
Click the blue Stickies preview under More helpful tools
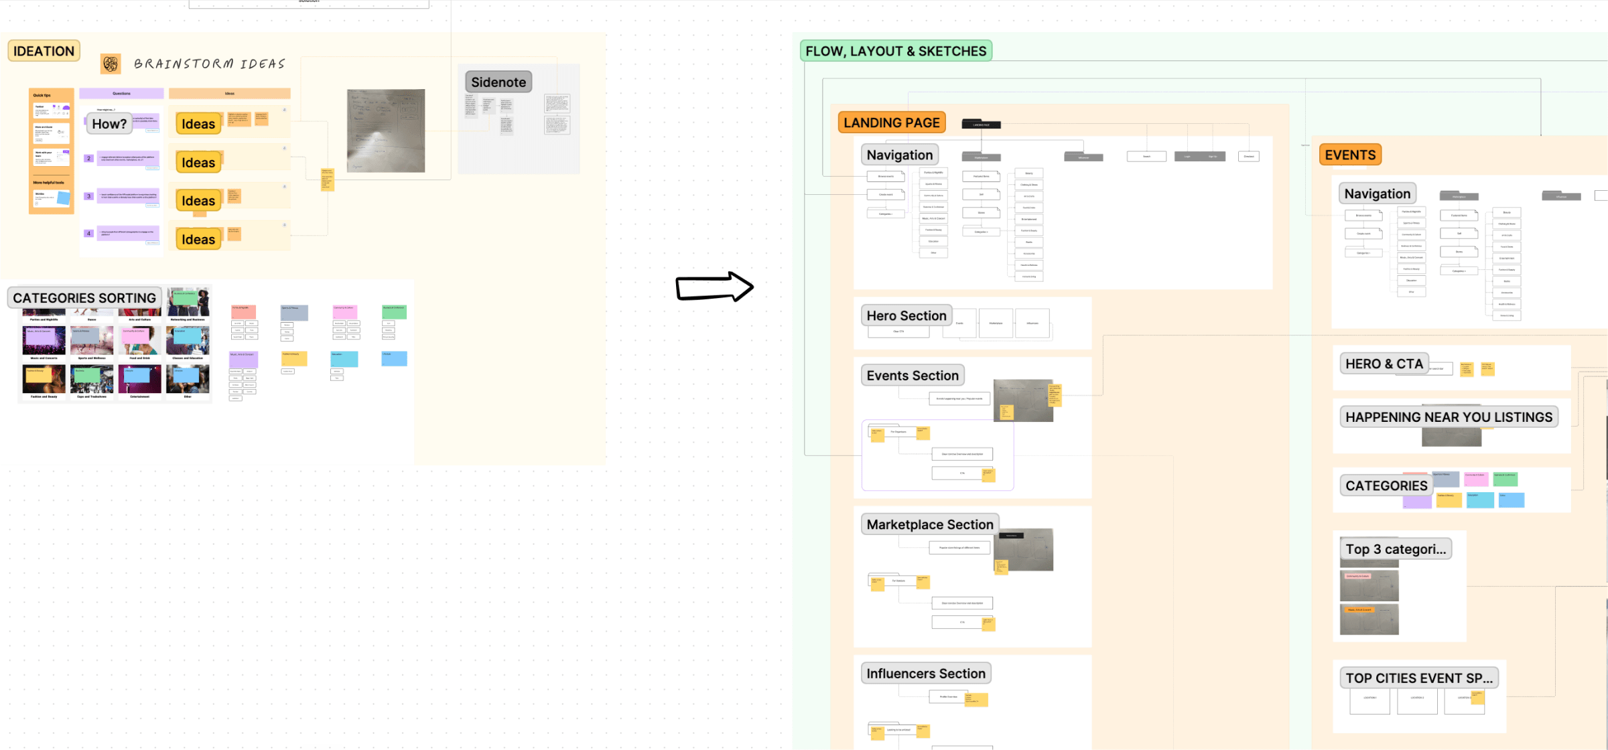tap(64, 198)
